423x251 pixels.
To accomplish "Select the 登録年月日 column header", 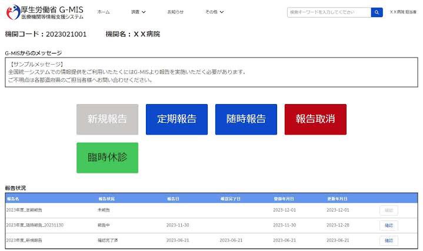I will (x=284, y=199).
